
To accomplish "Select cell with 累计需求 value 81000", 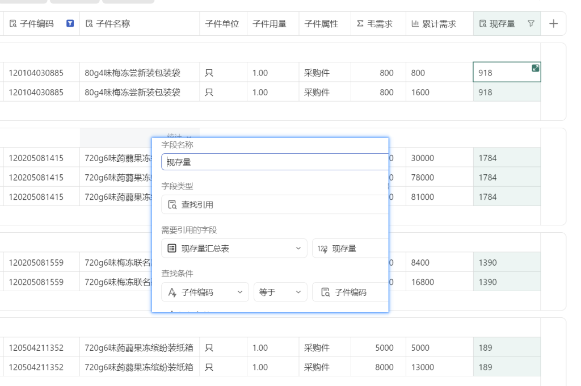I will pos(440,196).
